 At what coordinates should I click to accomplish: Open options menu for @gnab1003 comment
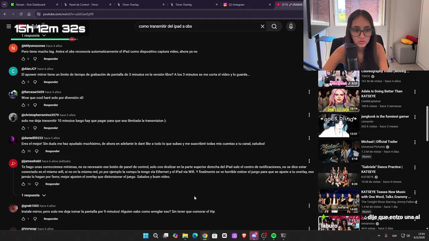point(309,206)
